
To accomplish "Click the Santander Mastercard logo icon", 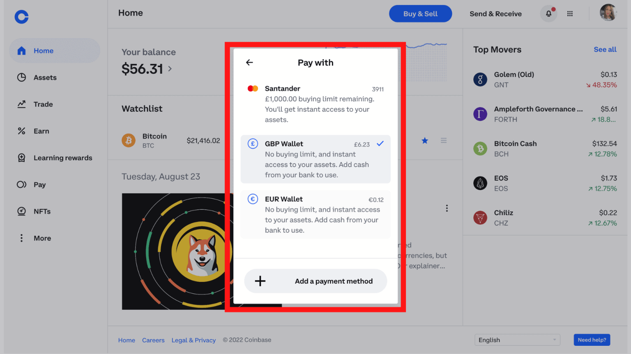I will pos(253,88).
